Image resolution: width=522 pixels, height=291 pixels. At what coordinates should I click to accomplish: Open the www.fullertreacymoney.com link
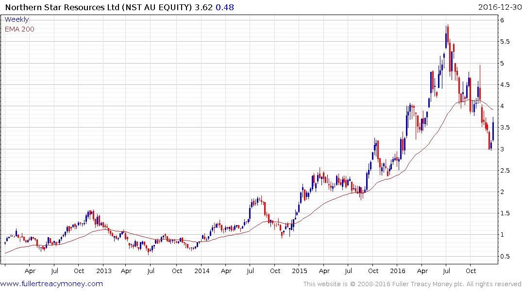tap(51, 284)
